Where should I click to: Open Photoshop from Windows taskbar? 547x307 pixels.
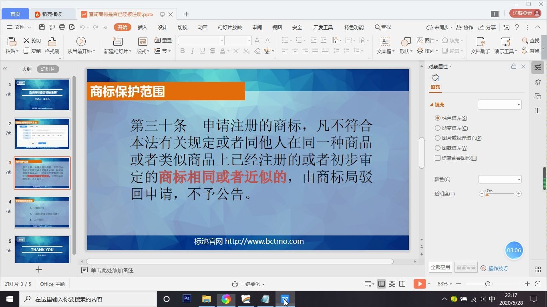coord(187,299)
